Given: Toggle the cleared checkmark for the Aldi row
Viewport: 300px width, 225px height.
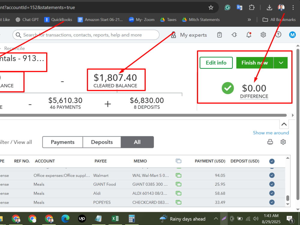Looking at the screenshot, I should tap(272, 193).
